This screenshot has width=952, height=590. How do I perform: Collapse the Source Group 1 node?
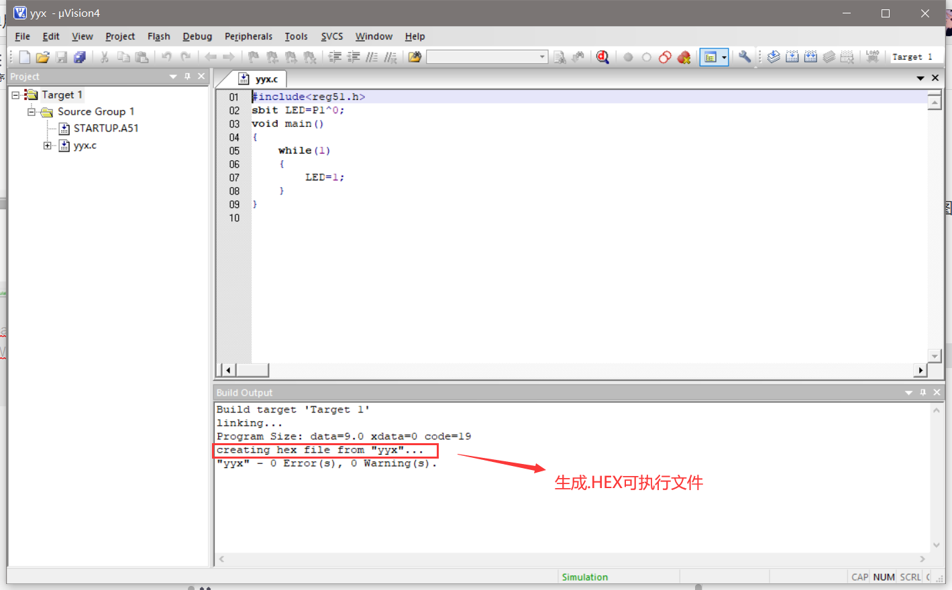[32, 112]
